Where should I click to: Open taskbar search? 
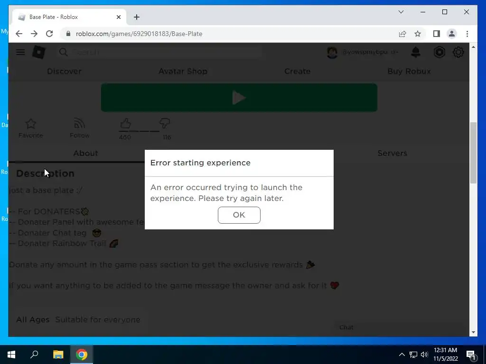[x=34, y=355]
